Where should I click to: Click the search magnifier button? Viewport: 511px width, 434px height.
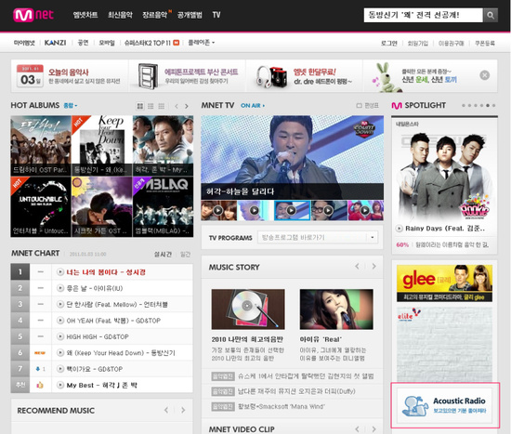pyautogui.click(x=491, y=15)
